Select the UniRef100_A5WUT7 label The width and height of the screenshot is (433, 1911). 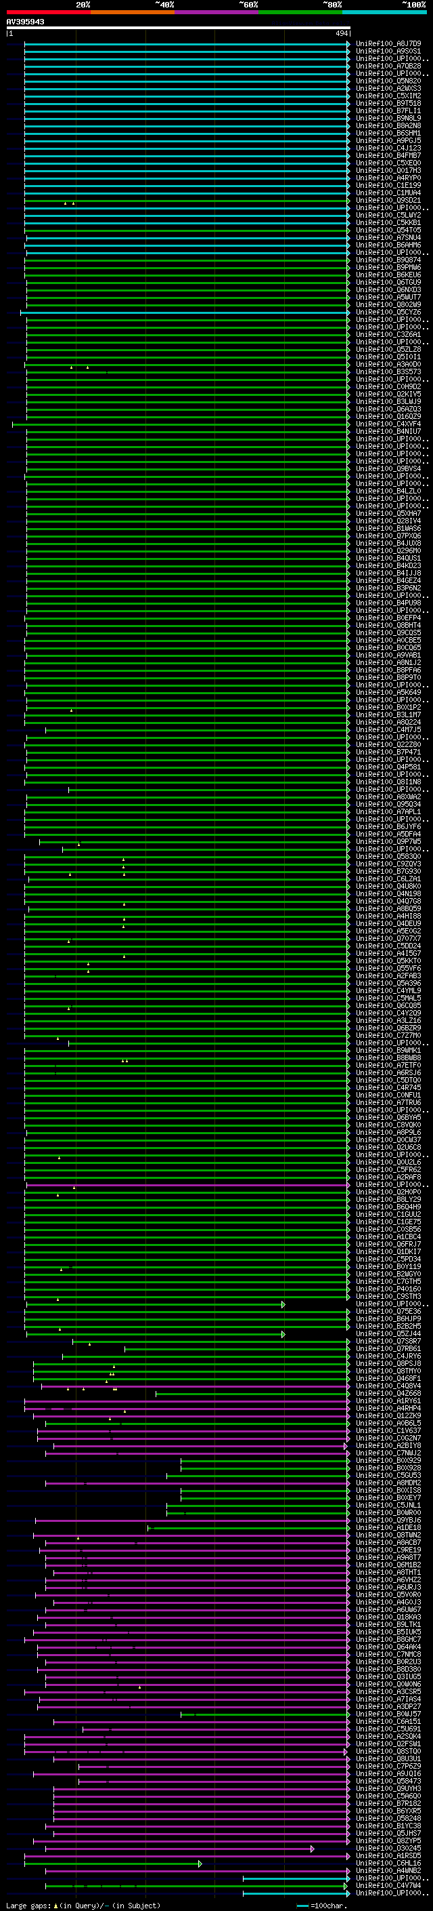[x=388, y=297]
